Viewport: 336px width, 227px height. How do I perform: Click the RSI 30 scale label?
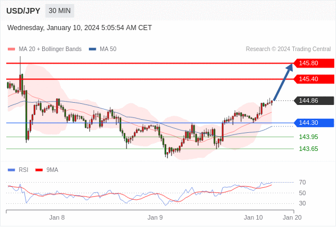pyautogui.click(x=302, y=203)
